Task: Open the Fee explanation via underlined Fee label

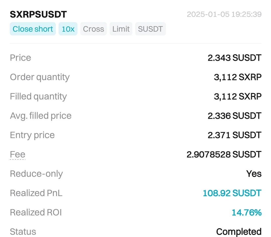Action: point(18,154)
